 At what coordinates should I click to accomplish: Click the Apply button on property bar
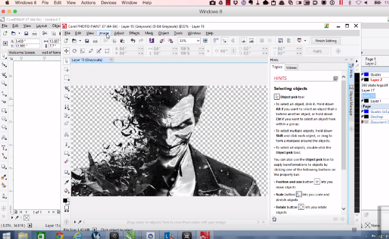(x=317, y=51)
